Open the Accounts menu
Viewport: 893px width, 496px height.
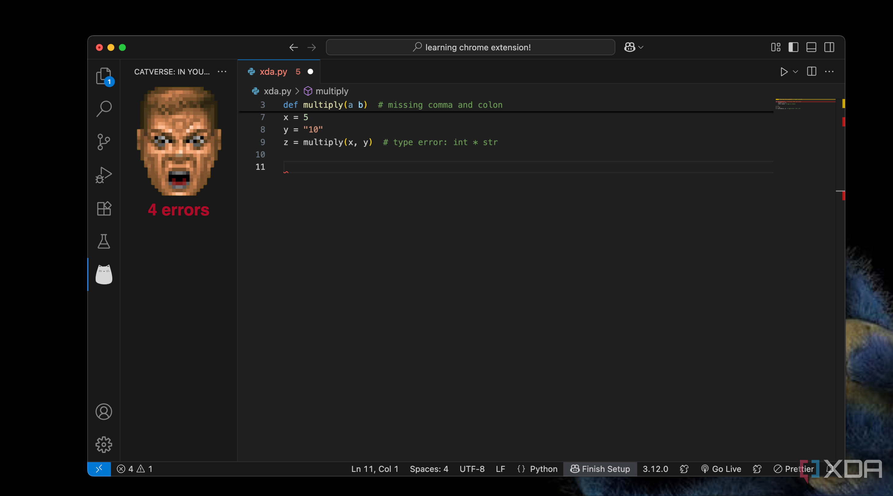pos(104,412)
